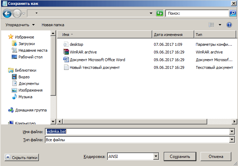Viewport: 238px width, 166px height.
Task: Select Документ Microsoft Office Word file name
Action: [x=97, y=60]
